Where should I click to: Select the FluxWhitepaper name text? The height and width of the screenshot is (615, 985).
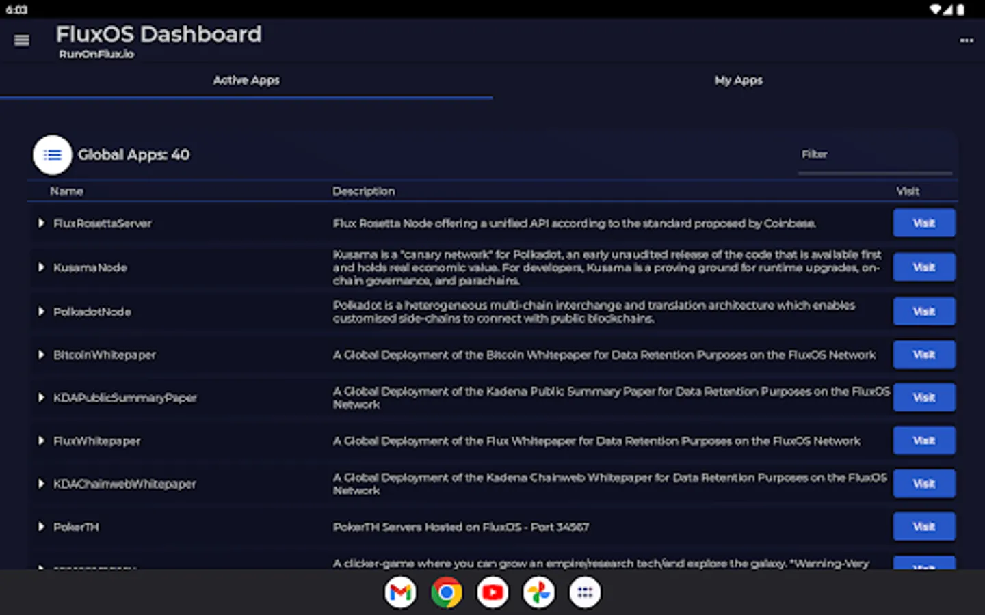click(x=97, y=441)
